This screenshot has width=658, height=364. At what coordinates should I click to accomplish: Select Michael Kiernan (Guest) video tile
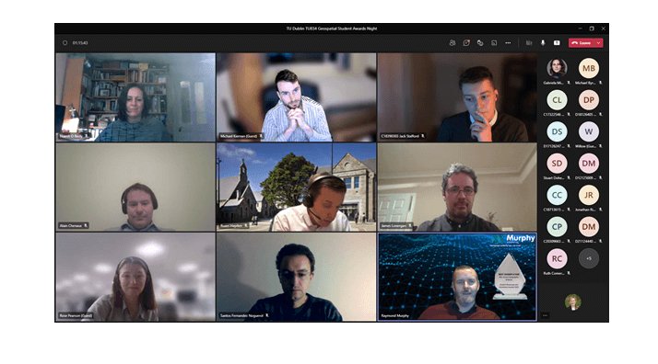tap(296, 97)
